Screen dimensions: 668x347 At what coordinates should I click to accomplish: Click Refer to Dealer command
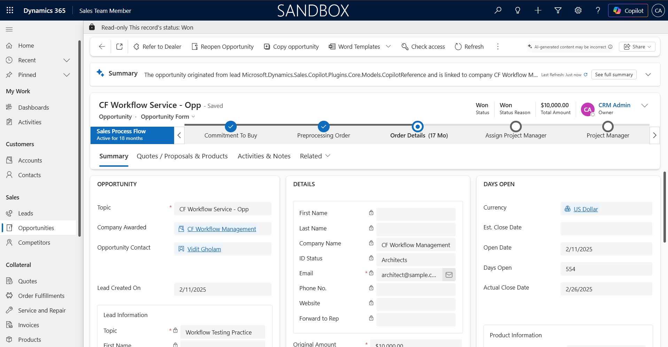point(157,47)
